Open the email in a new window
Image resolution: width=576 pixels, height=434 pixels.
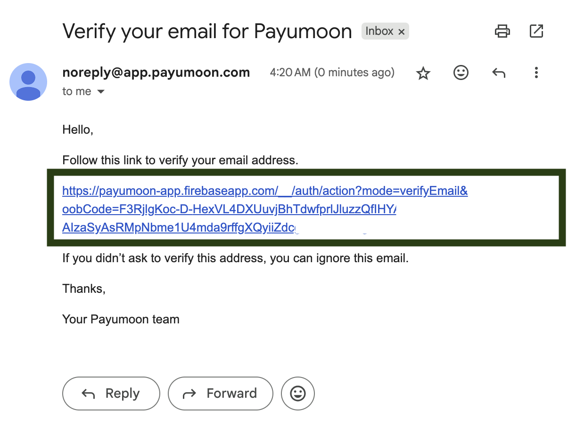pyautogui.click(x=536, y=32)
